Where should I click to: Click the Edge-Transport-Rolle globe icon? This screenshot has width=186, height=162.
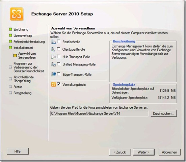point(53,74)
